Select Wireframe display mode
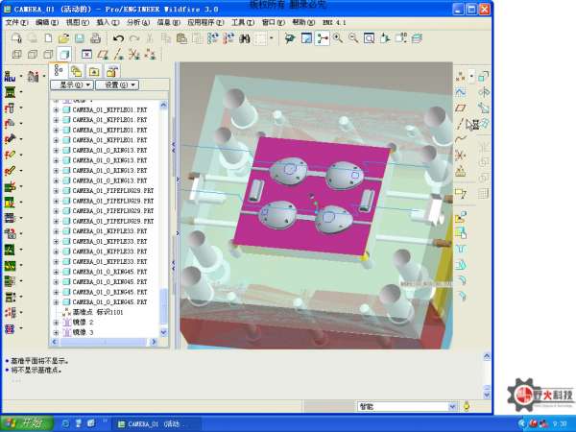This screenshot has width=576, height=432. [x=16, y=55]
